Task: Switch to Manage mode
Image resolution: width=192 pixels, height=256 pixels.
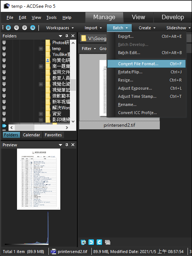Action: coord(104,17)
